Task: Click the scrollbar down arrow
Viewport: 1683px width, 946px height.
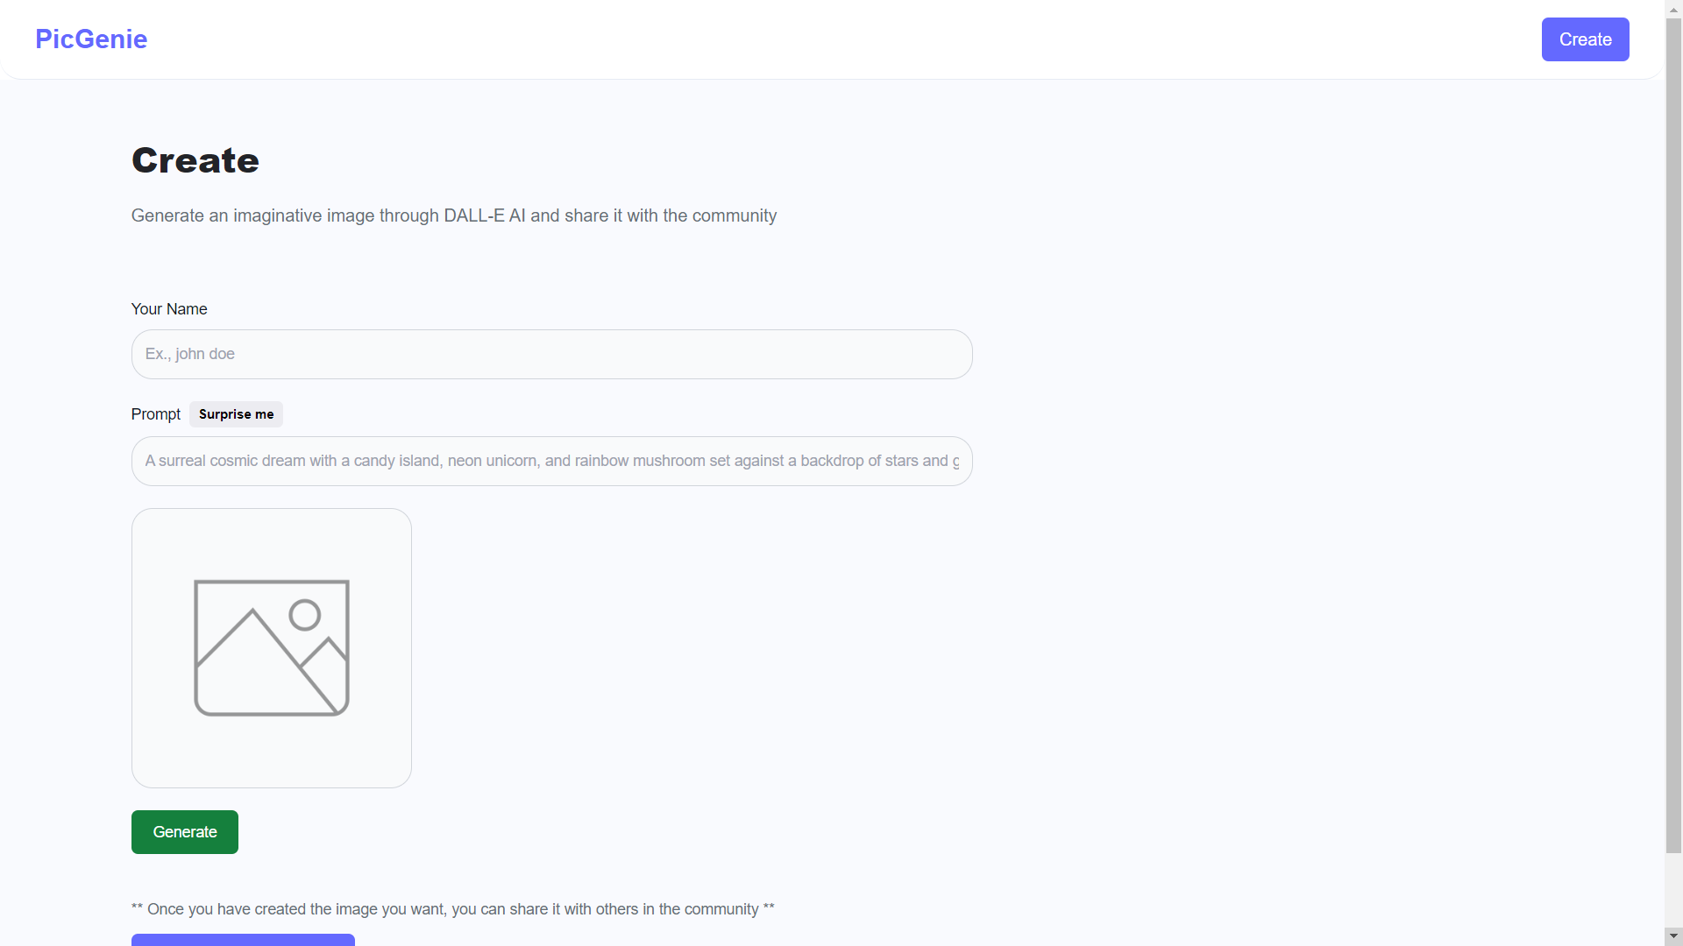Action: point(1673,936)
